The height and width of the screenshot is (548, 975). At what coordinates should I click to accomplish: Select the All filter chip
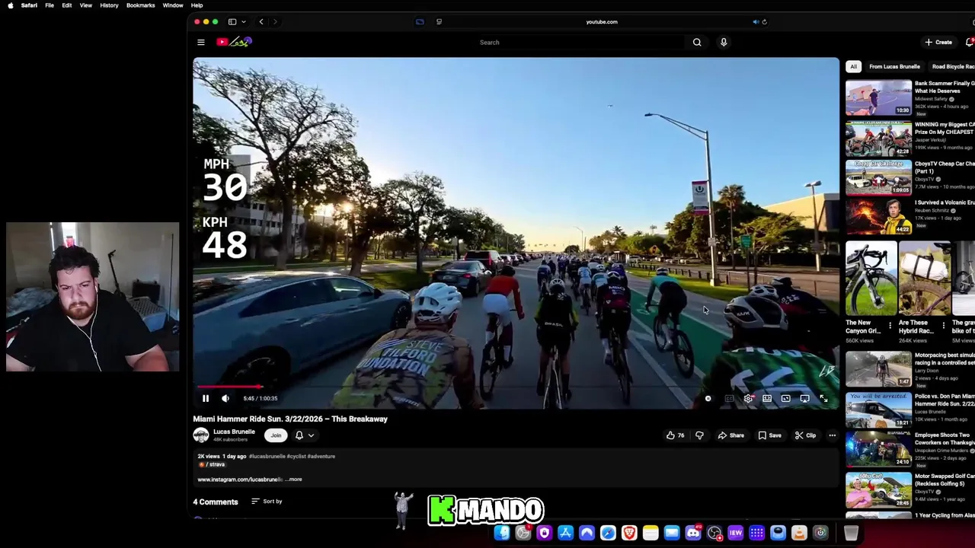coord(854,66)
